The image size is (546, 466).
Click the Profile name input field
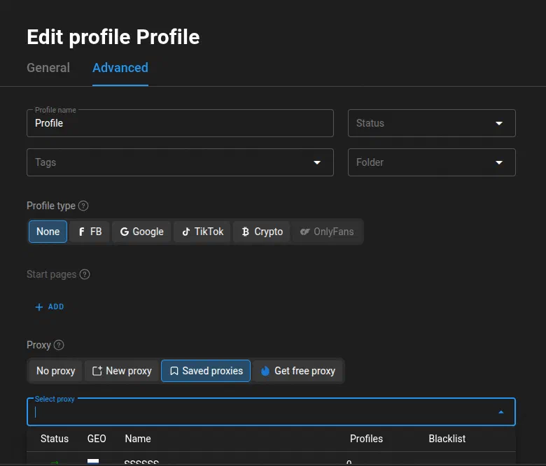(x=180, y=123)
